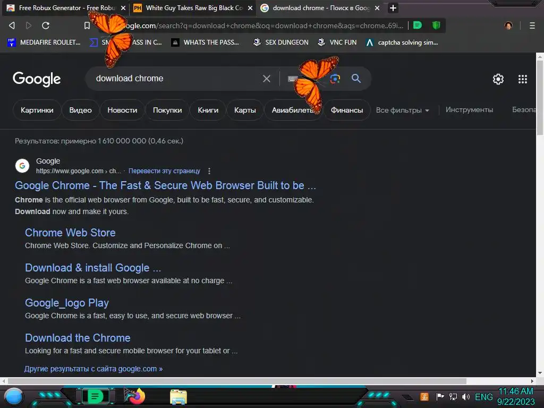Filter results by Покупки

[x=167, y=110]
